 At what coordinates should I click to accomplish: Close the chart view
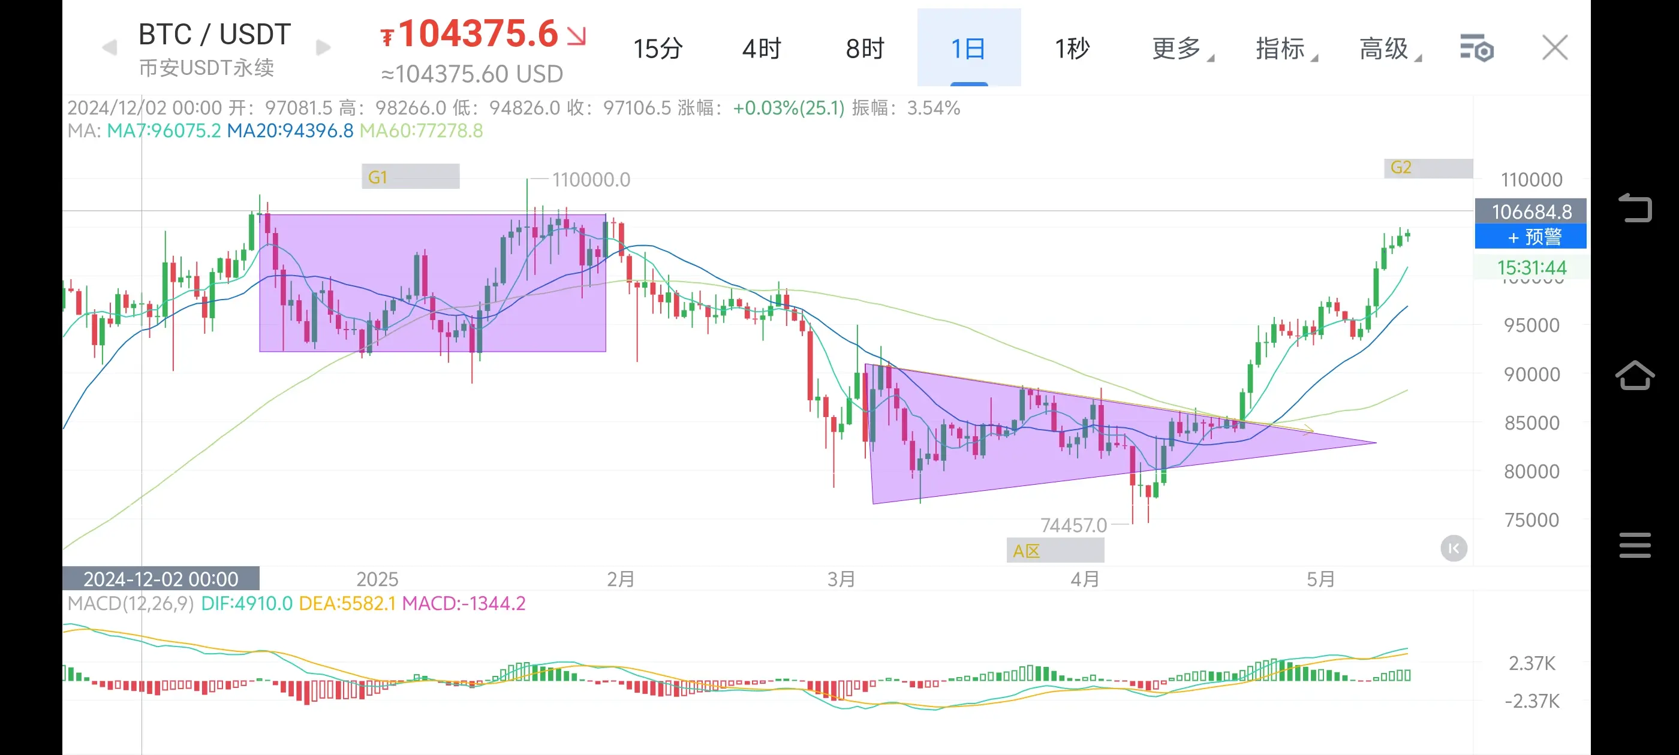point(1554,47)
